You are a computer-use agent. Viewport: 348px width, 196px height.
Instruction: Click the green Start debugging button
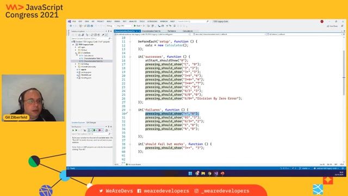[138, 26]
